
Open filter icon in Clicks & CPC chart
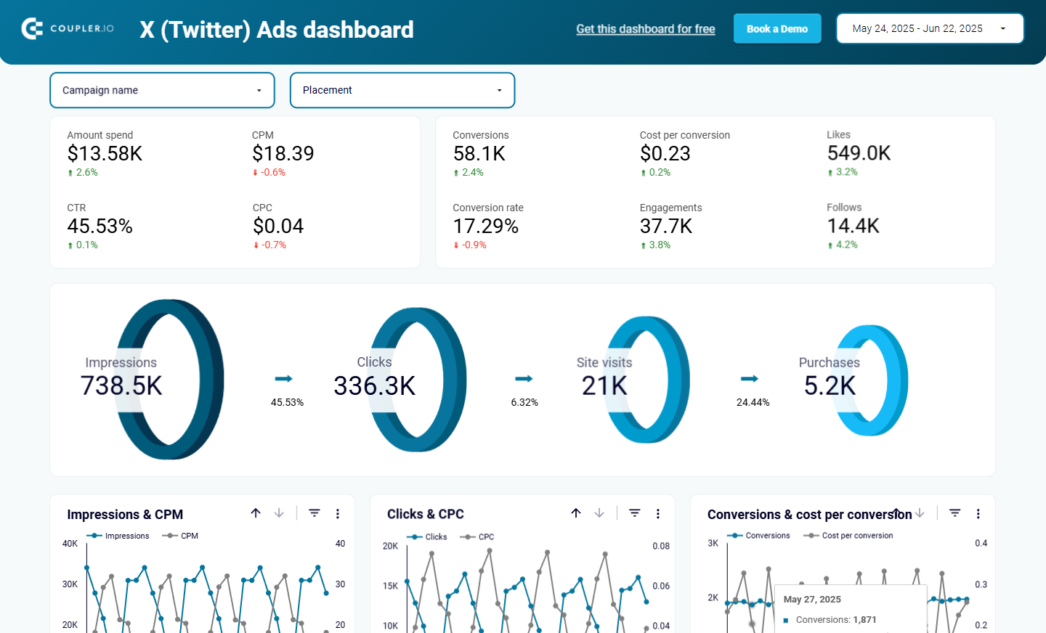pyautogui.click(x=635, y=513)
